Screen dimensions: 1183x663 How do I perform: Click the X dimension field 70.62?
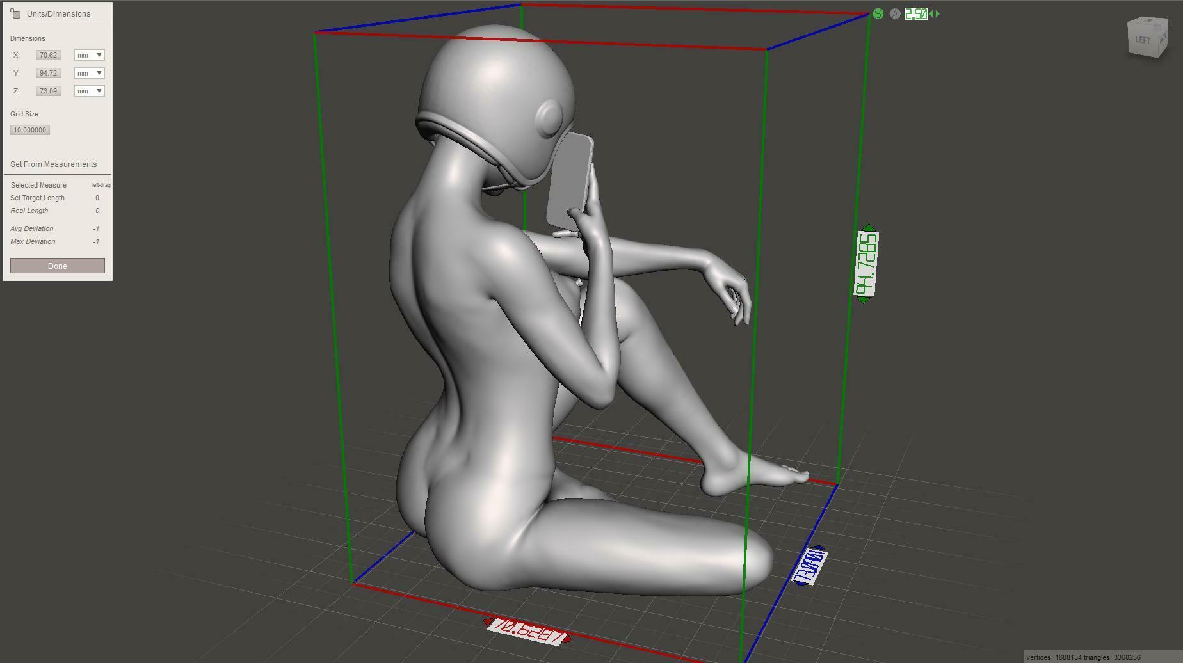click(x=49, y=55)
